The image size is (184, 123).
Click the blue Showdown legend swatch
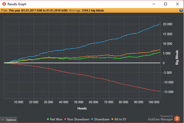click(x=92, y=119)
